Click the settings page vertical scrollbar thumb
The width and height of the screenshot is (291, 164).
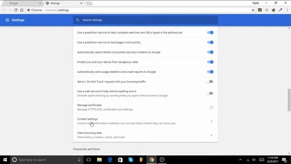289,100
